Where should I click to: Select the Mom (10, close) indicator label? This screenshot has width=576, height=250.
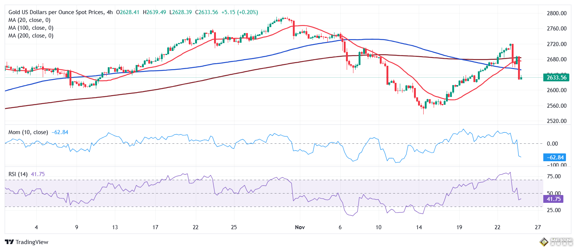pos(28,132)
